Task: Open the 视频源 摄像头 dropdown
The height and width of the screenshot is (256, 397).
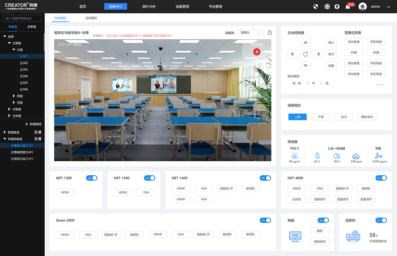Action: click(x=251, y=33)
